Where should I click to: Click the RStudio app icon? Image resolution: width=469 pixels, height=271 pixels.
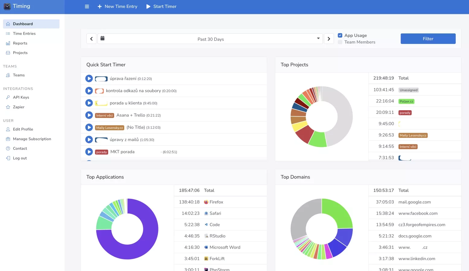pyautogui.click(x=206, y=236)
